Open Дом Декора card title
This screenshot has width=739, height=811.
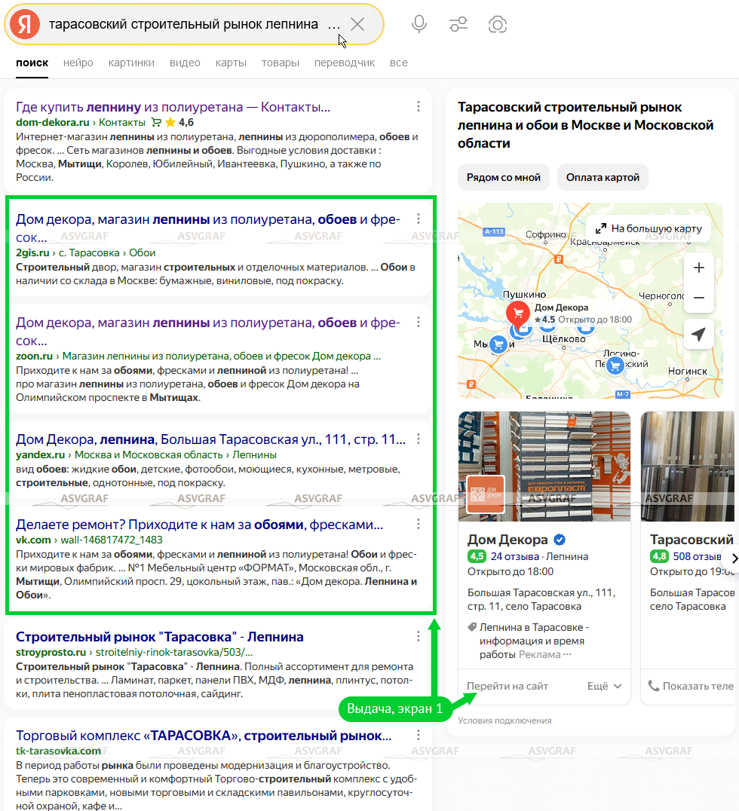click(507, 540)
